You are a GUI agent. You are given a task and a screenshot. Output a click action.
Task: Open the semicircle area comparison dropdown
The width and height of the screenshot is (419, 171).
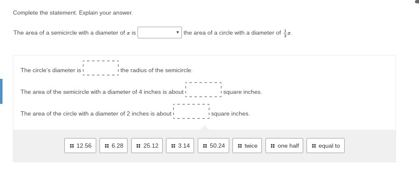point(159,33)
